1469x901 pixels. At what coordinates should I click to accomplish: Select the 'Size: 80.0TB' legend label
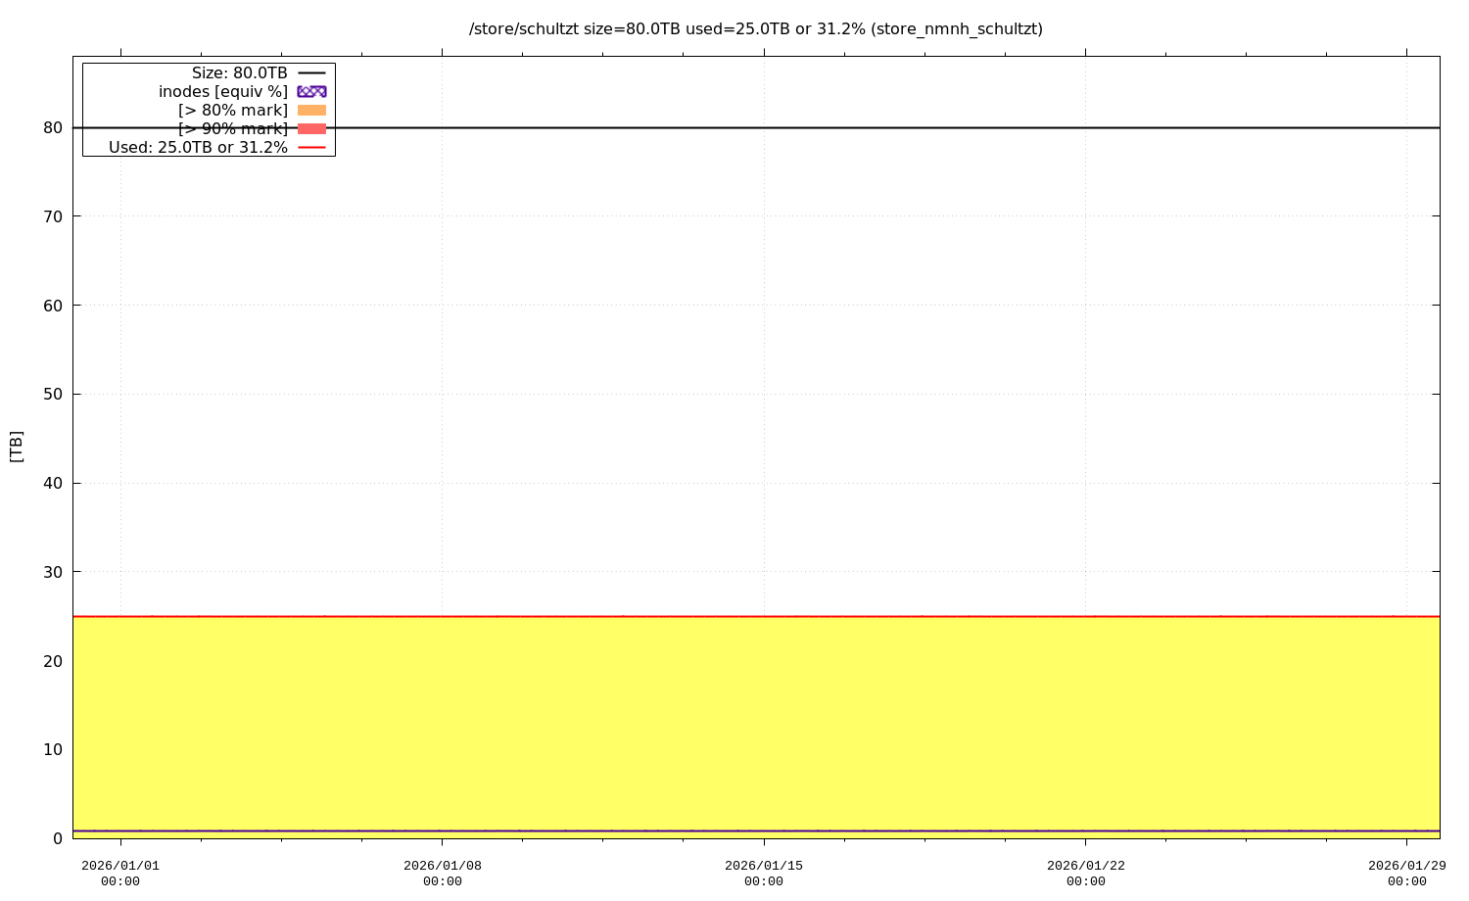(x=240, y=73)
